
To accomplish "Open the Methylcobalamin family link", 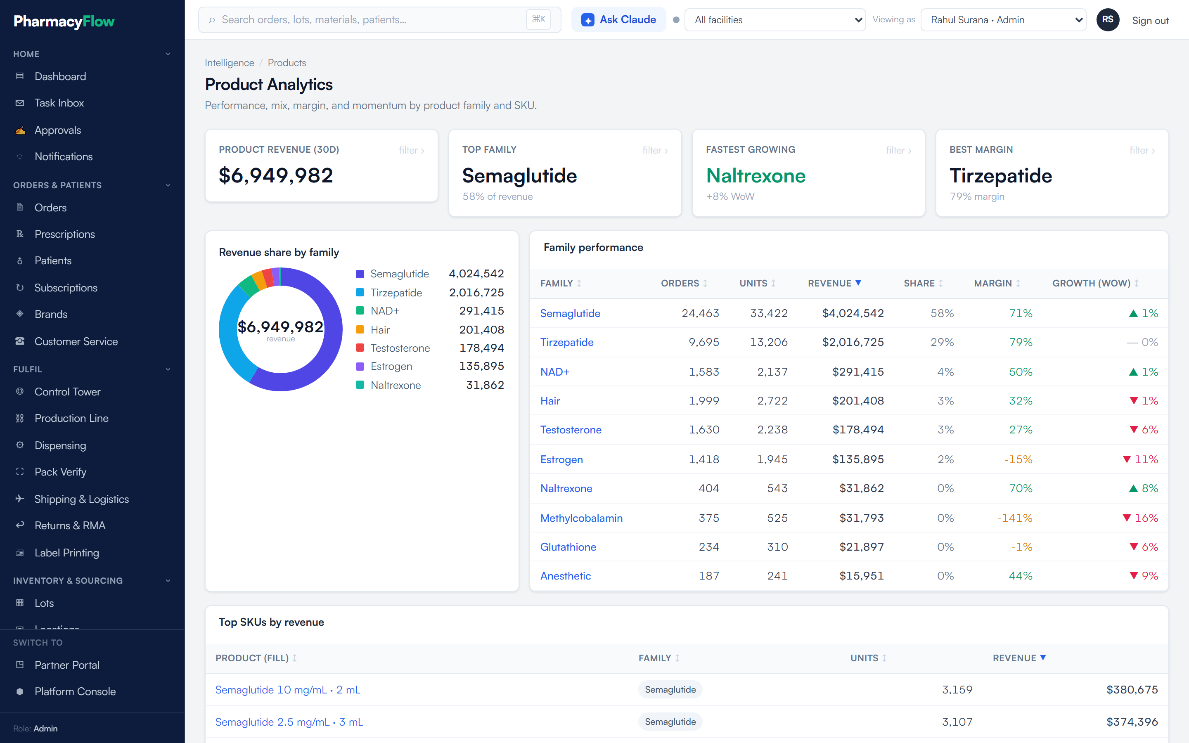I will point(581,518).
